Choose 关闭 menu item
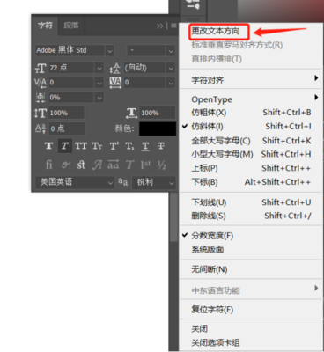This screenshot has height=352, width=324. tap(251, 329)
